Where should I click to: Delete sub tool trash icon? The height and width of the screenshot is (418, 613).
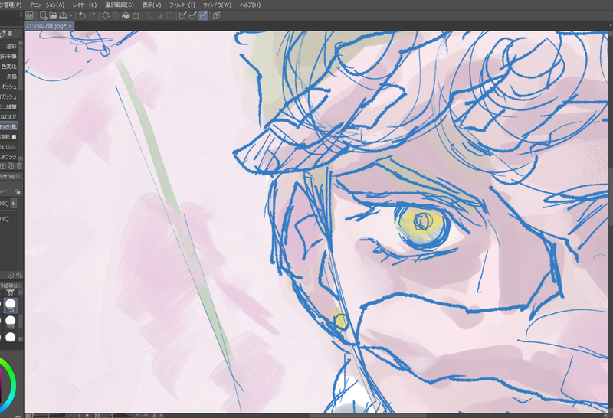coord(19,166)
